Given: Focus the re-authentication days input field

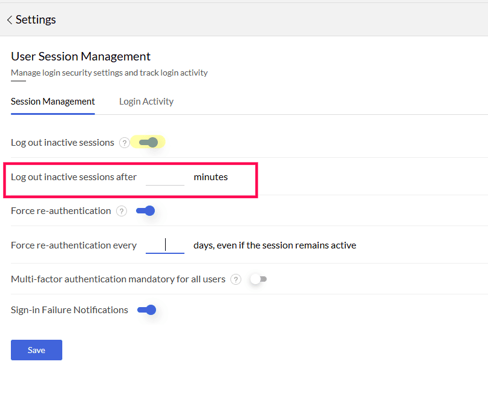Looking at the screenshot, I should pyautogui.click(x=165, y=245).
